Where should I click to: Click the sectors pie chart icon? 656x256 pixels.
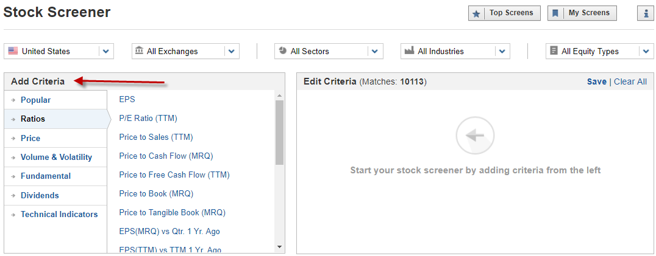pos(283,50)
